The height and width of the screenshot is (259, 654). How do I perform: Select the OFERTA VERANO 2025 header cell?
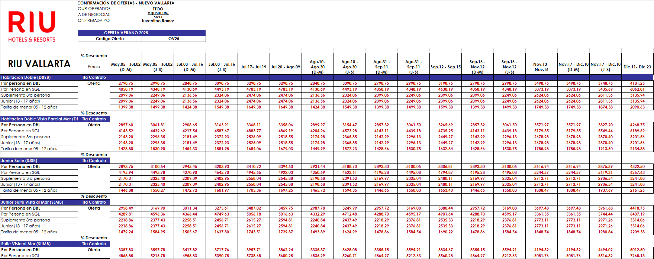point(142,33)
